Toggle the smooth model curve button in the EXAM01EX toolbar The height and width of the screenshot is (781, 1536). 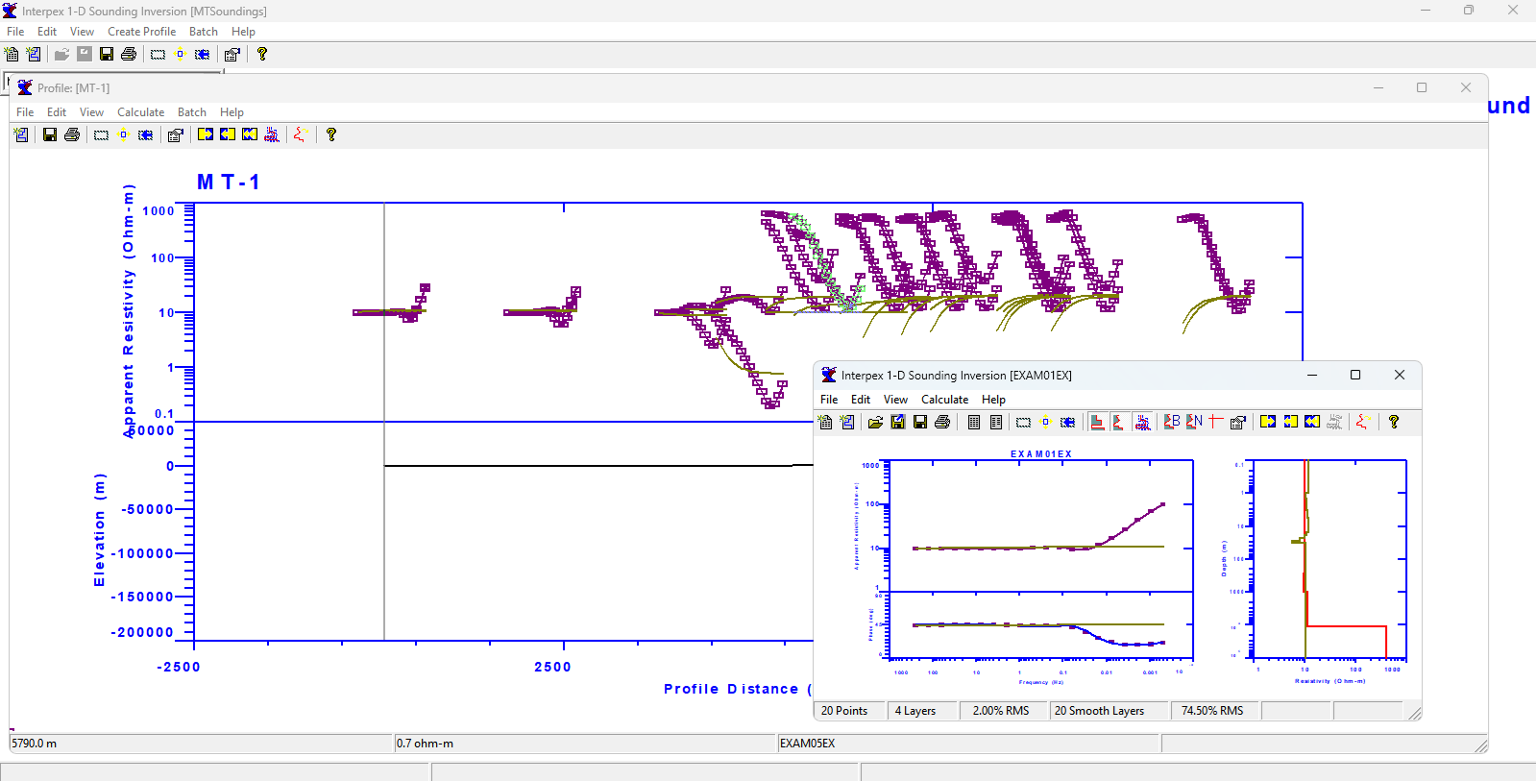[1119, 422]
